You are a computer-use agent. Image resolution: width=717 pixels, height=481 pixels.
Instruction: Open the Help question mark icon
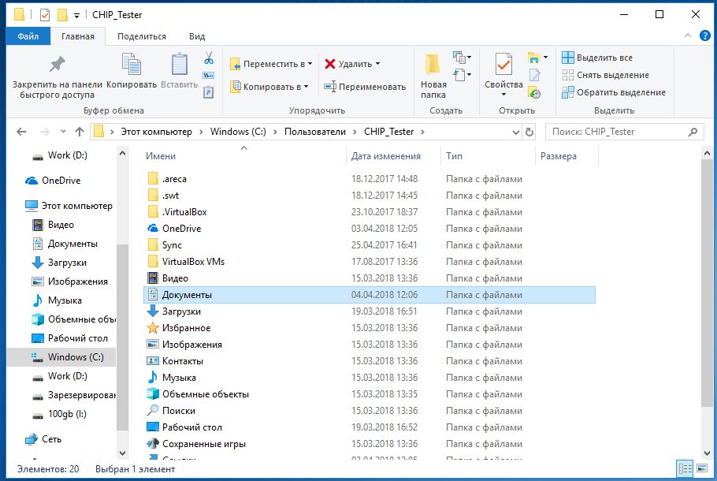(x=705, y=36)
